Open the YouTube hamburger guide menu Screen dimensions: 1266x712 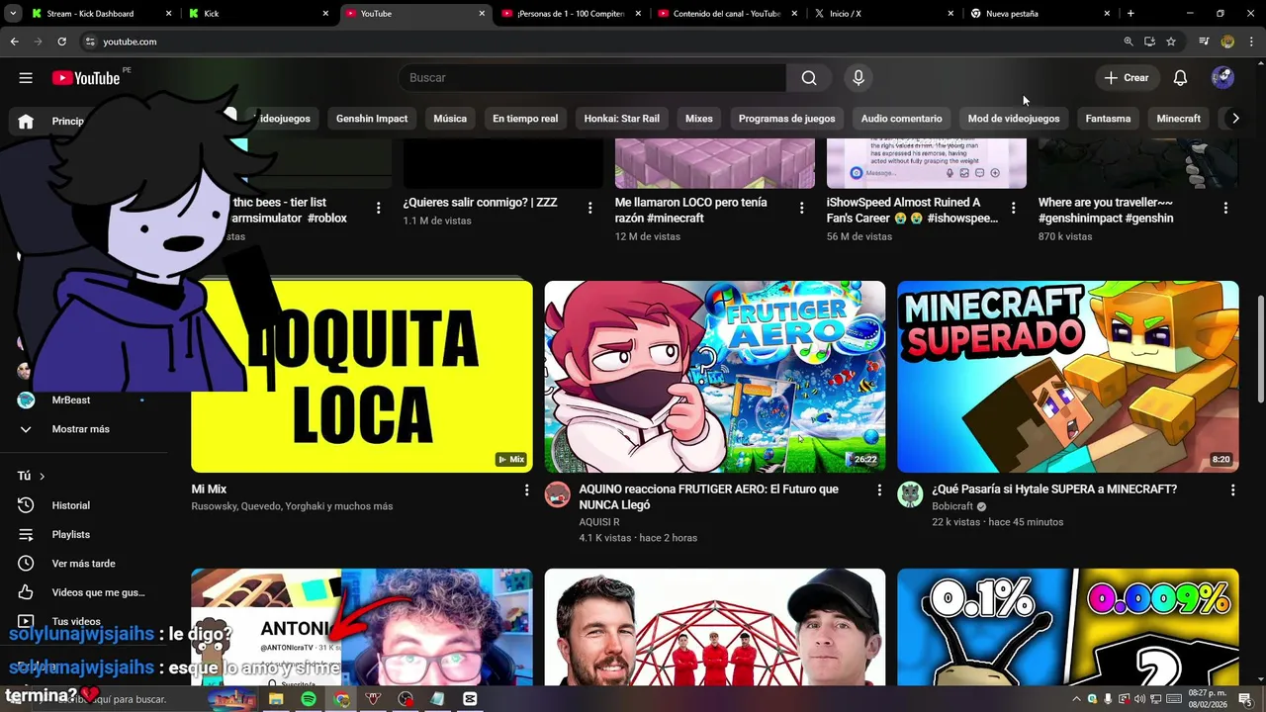click(26, 78)
